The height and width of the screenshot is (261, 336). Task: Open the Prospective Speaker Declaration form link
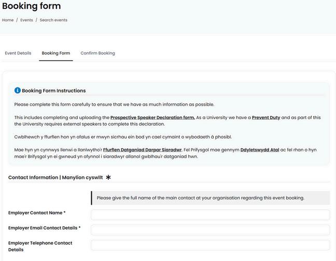152,118
